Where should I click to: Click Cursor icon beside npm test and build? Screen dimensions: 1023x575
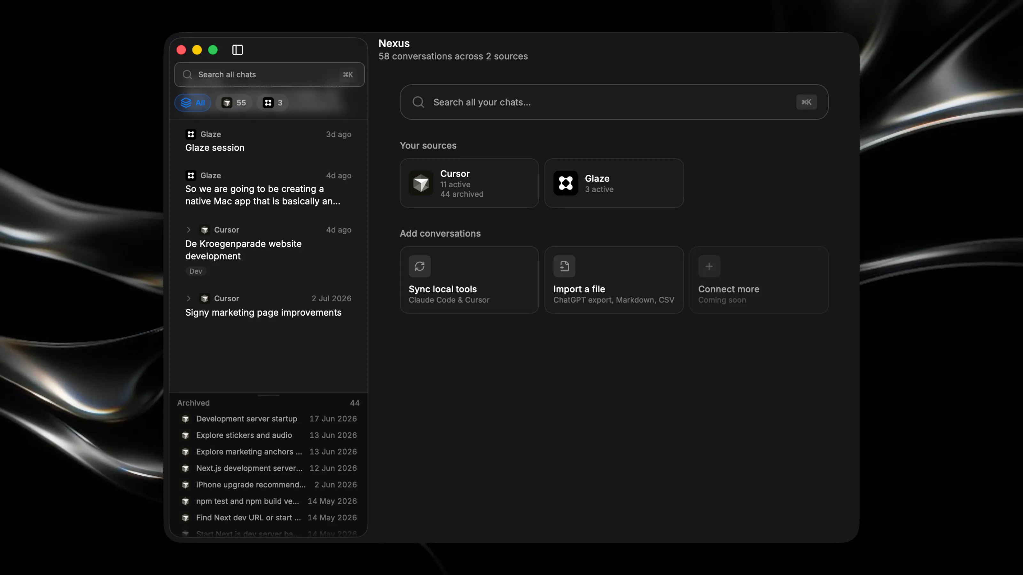tap(185, 501)
